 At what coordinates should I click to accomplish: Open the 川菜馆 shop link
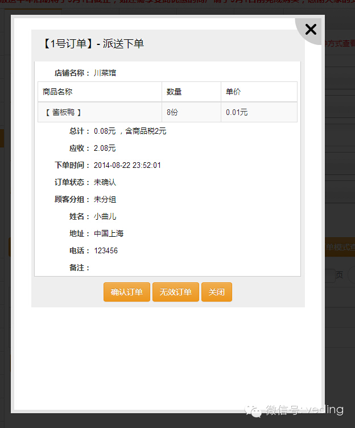click(x=105, y=73)
